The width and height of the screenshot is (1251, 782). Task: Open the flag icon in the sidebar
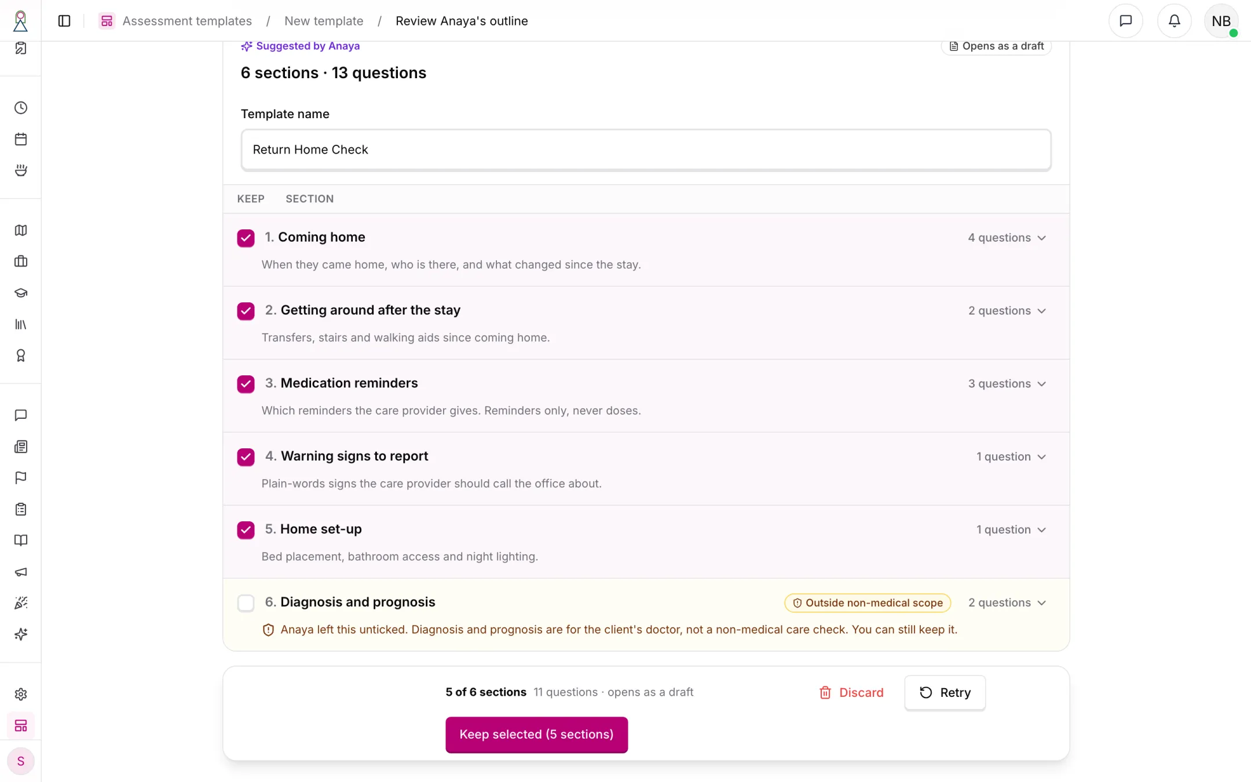point(21,478)
